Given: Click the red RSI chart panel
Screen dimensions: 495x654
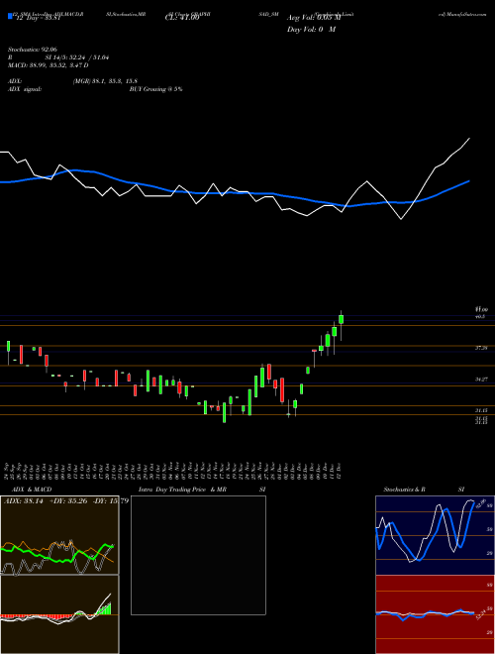Looking at the screenshot, I should coord(435,614).
